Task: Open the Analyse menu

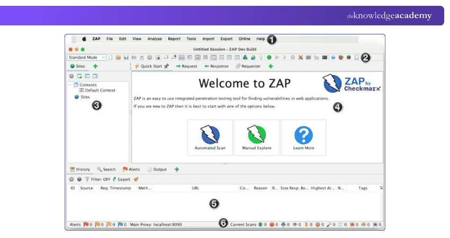Action: tap(155, 39)
